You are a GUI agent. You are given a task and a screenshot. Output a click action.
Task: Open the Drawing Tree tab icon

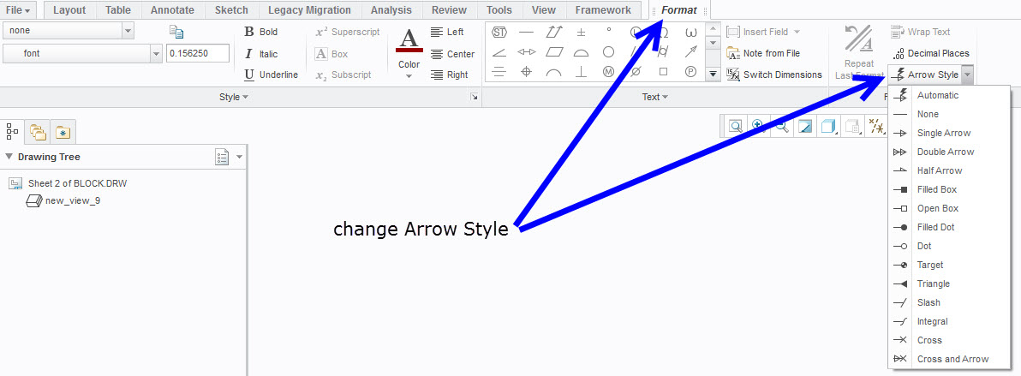pos(12,132)
